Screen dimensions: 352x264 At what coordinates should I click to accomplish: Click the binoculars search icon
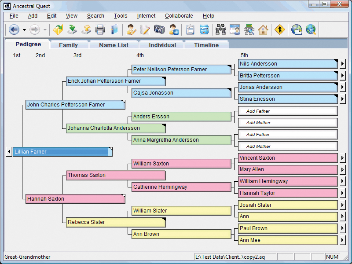point(220,30)
